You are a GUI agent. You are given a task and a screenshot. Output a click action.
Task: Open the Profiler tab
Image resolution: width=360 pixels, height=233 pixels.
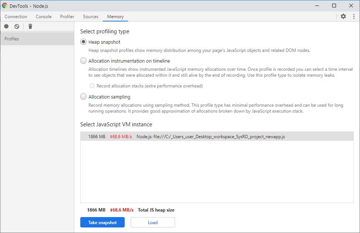coord(67,17)
